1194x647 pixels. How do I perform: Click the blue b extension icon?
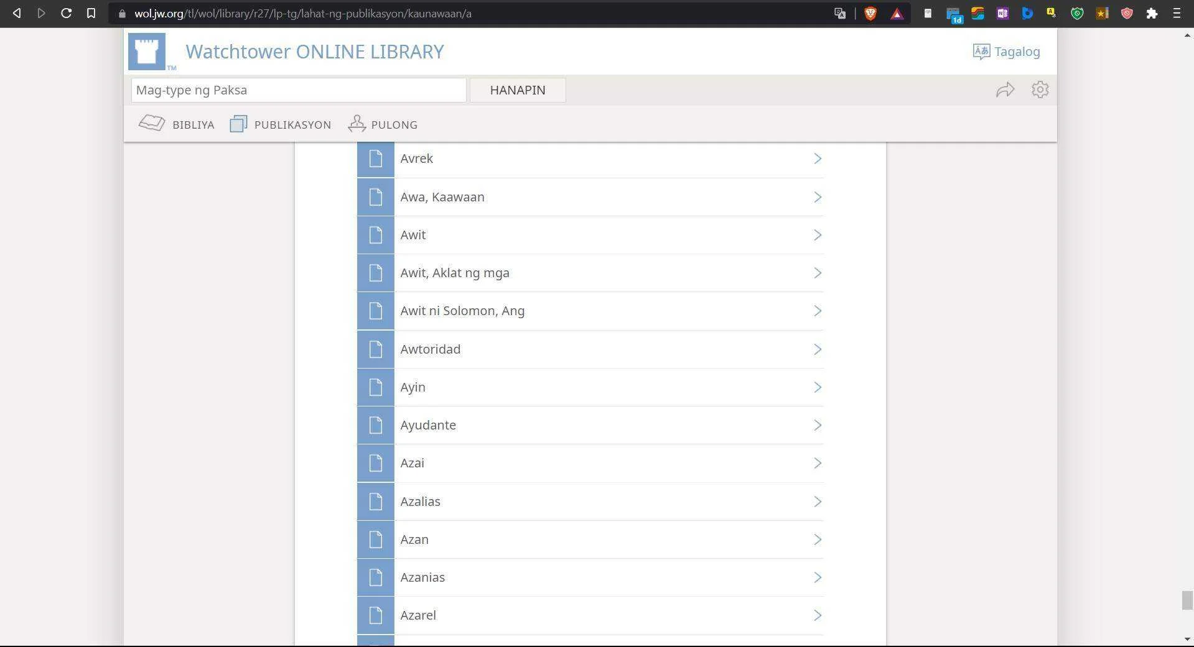pos(1027,13)
